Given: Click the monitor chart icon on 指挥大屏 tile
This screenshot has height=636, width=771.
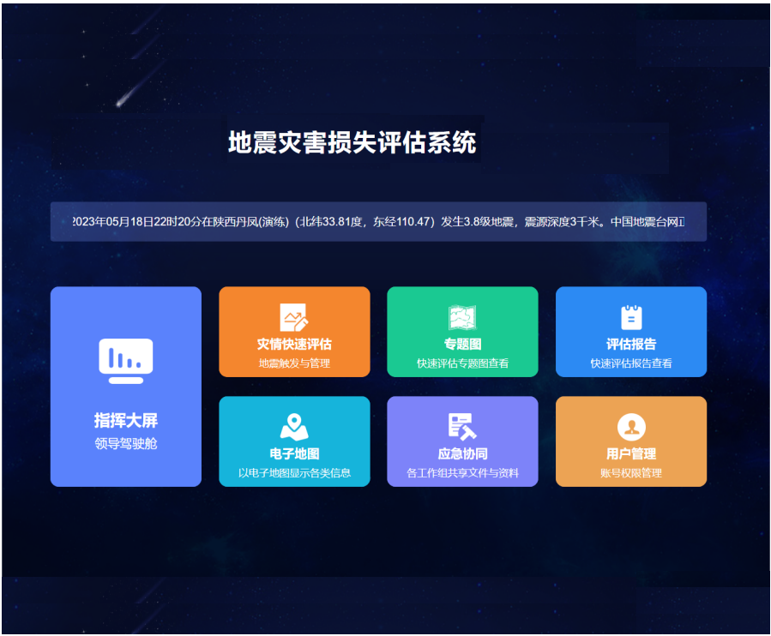Looking at the screenshot, I should [126, 361].
